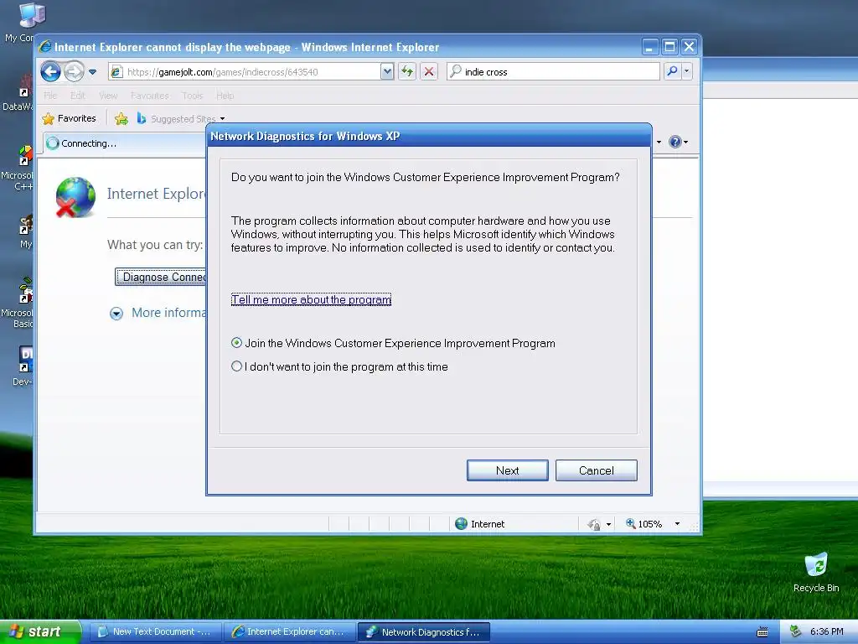Screen dimensions: 858x644
Task: Switch to Internet Explorer taskbar item
Action: tap(289, 631)
